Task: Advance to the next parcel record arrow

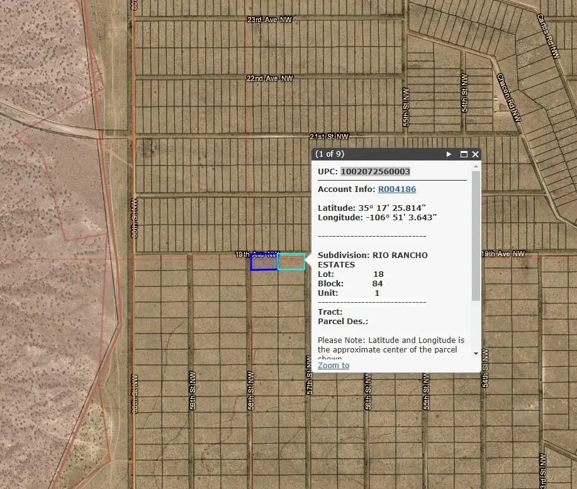Action: tap(449, 154)
